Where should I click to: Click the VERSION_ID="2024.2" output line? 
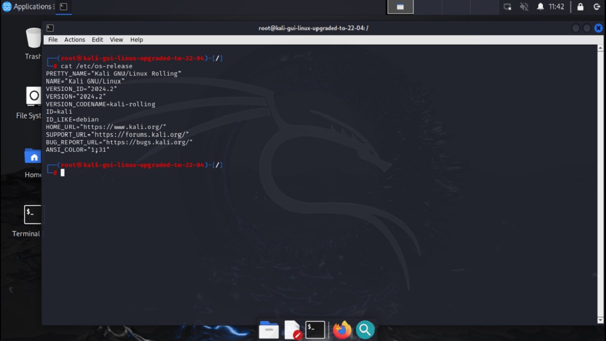point(81,89)
